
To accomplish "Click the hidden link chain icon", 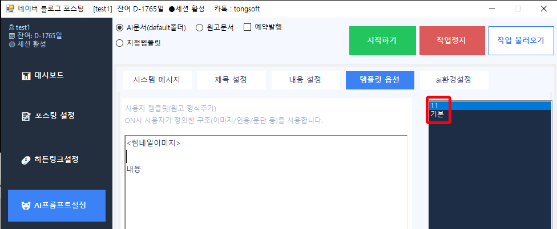I will [x=26, y=160].
